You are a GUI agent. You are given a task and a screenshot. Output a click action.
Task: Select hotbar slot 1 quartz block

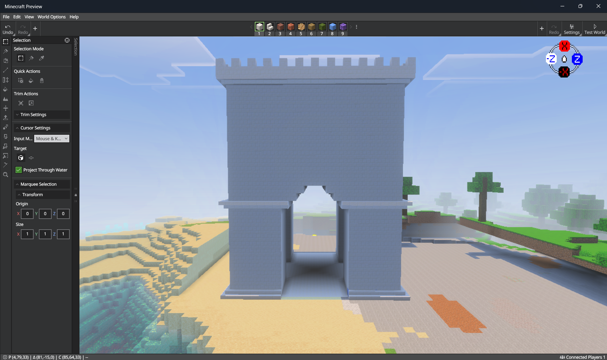pos(259,27)
